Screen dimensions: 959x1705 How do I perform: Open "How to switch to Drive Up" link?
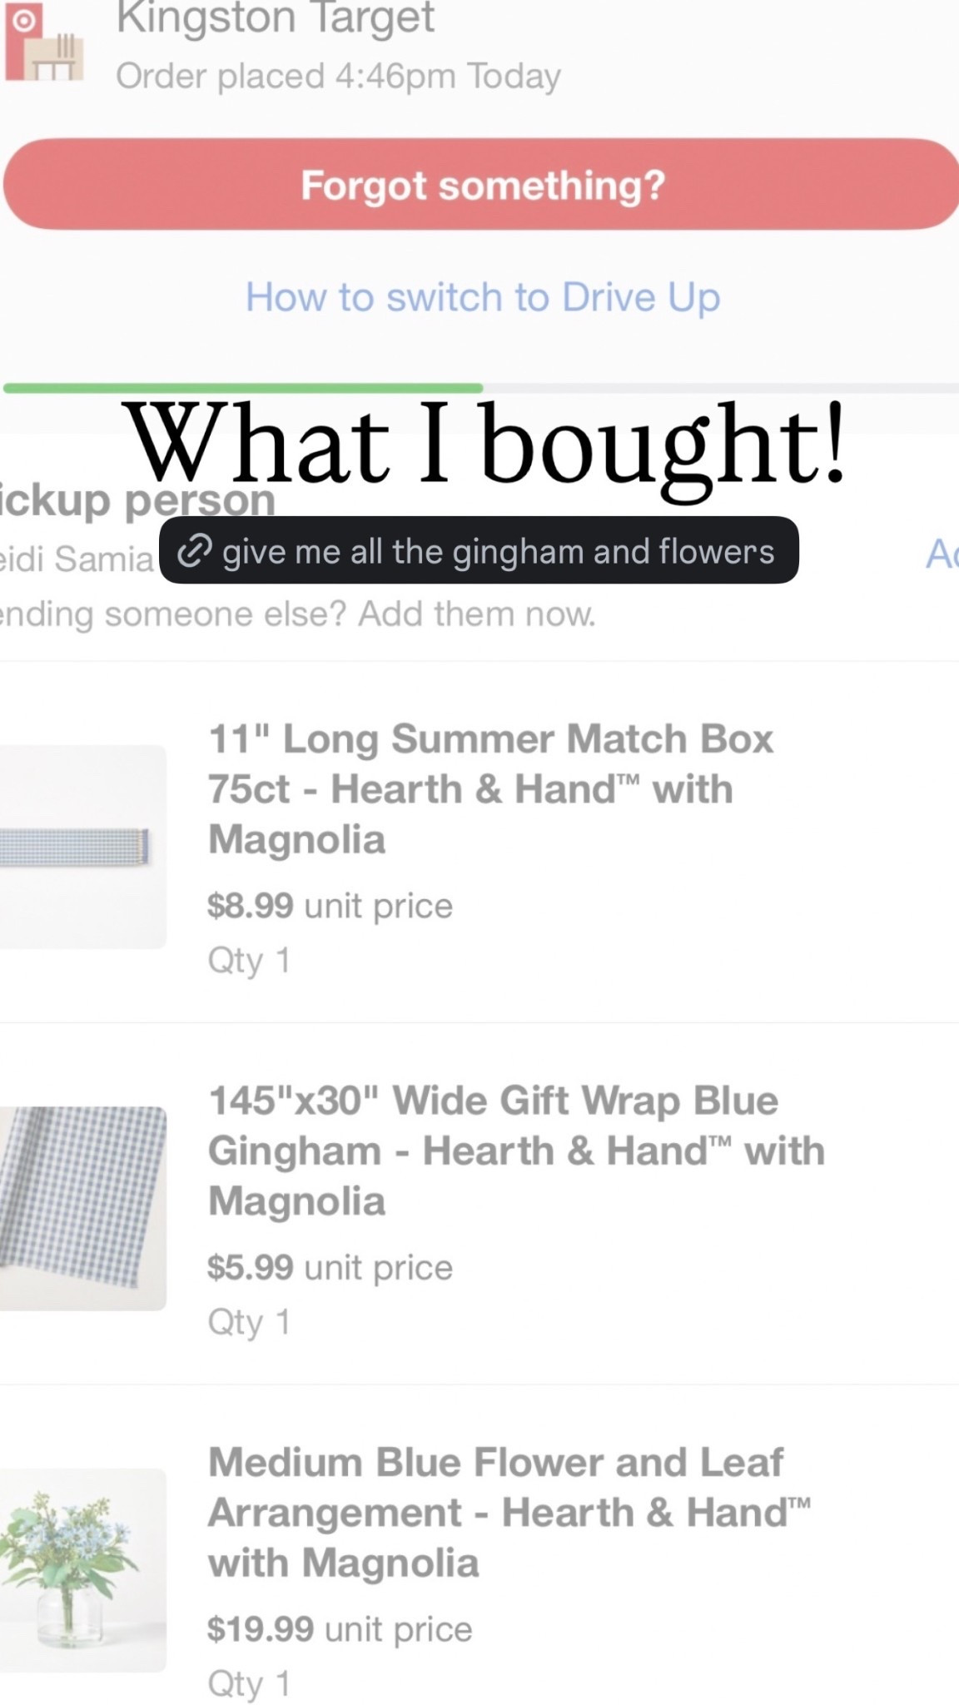point(483,297)
